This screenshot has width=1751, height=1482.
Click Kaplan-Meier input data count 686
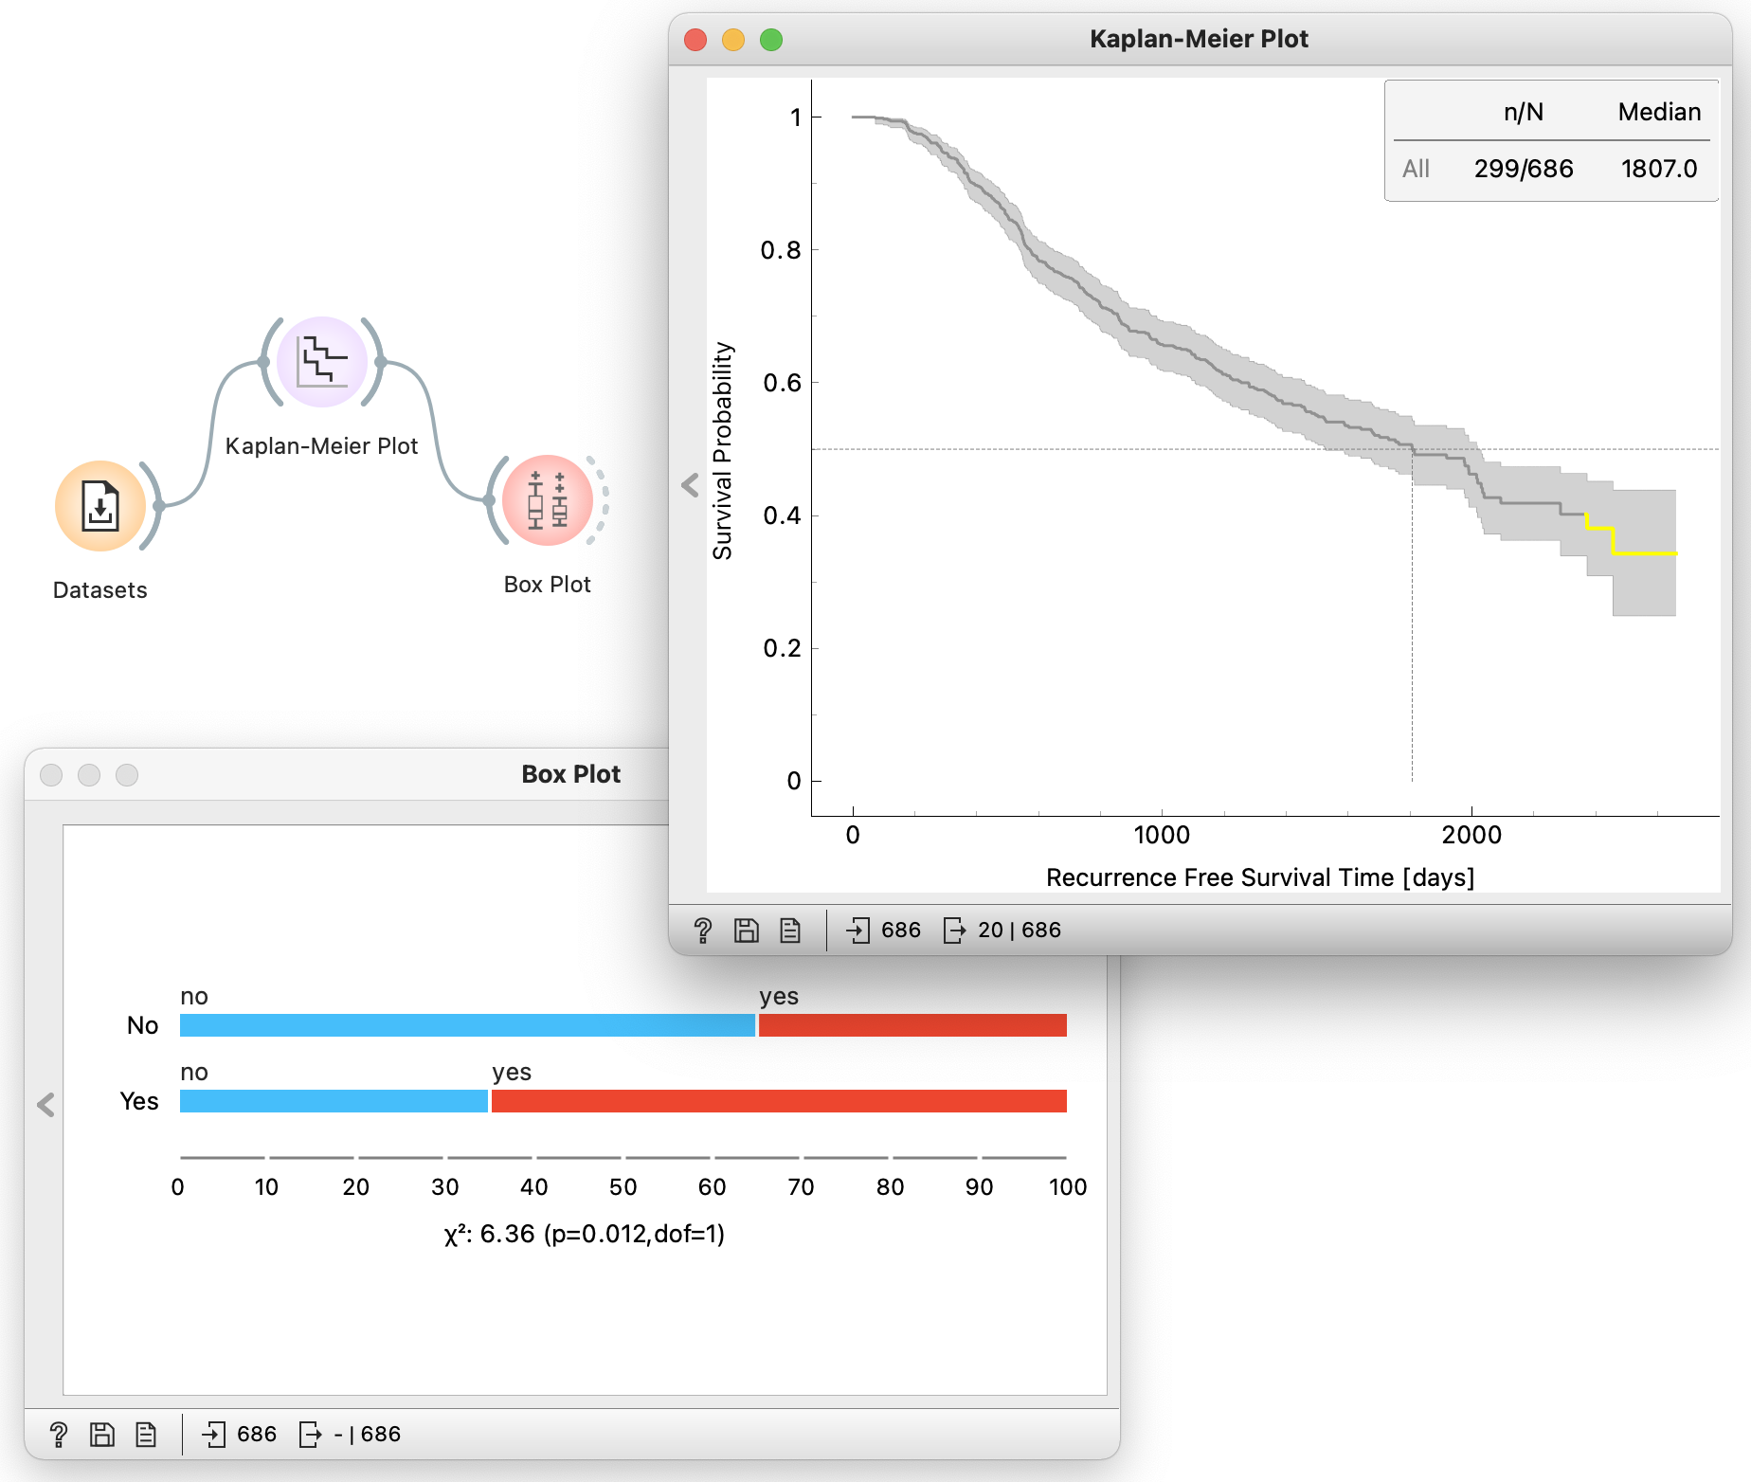coord(884,931)
